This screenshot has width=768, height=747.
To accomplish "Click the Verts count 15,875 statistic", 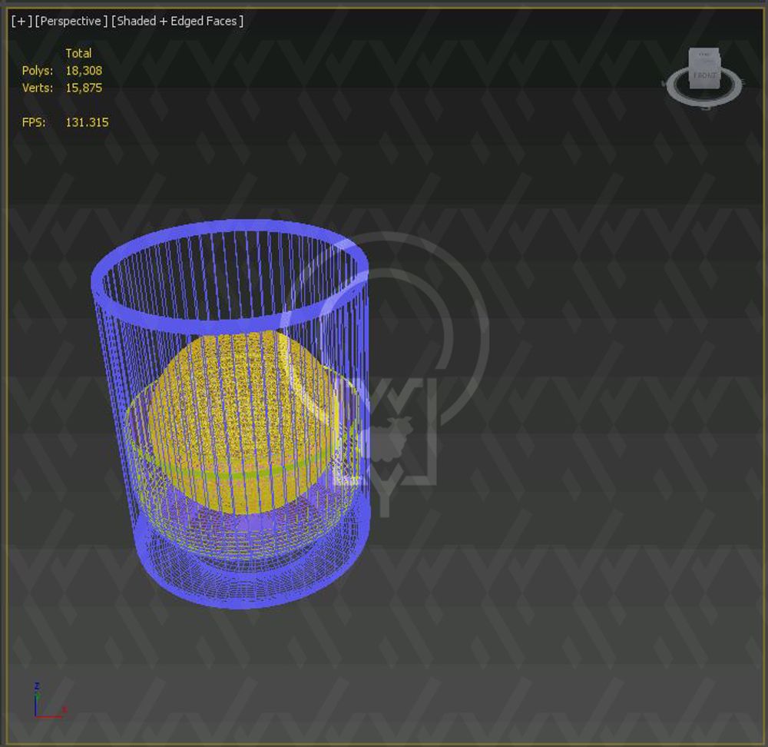I will pos(84,88).
